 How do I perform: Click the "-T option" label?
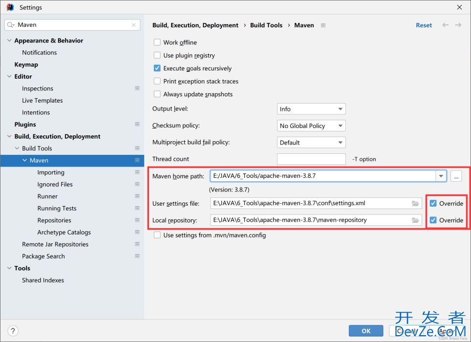coord(364,159)
